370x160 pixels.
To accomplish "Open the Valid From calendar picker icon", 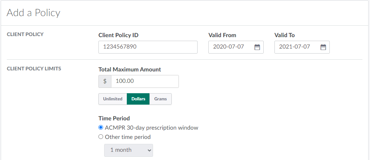I will [257, 47].
